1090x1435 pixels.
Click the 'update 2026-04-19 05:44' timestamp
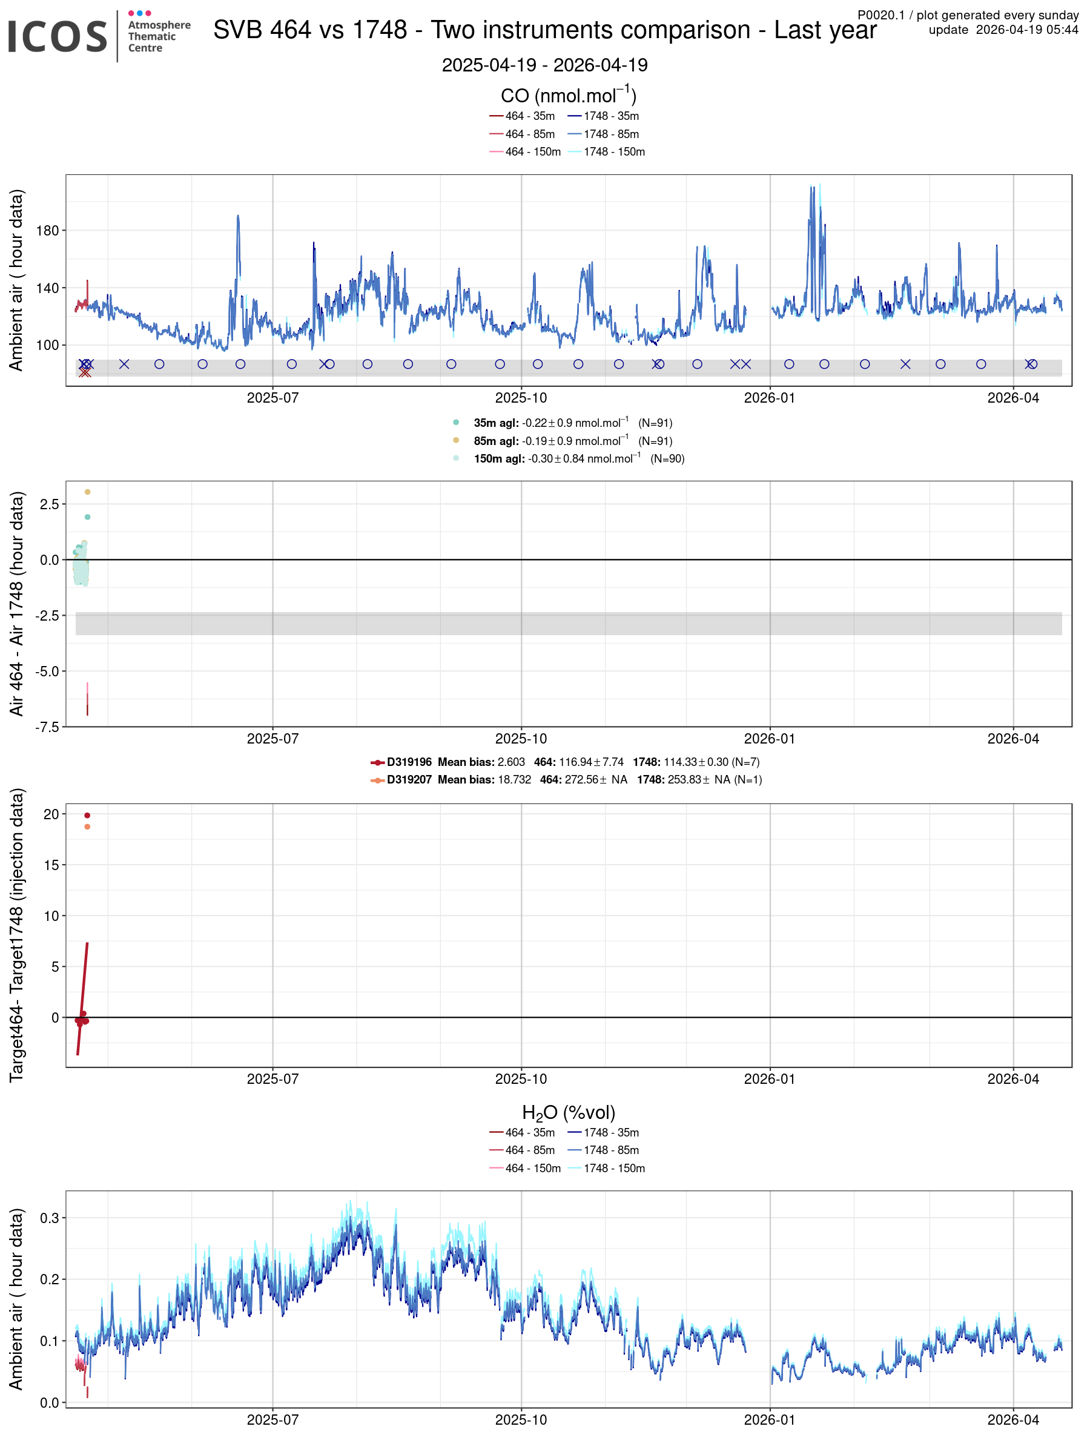[x=1003, y=30]
